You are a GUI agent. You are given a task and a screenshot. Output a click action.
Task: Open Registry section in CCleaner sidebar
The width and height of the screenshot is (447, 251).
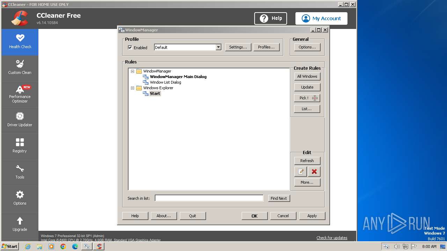tap(20, 146)
